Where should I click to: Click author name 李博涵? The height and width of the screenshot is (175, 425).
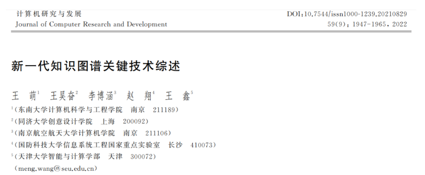click(x=102, y=96)
